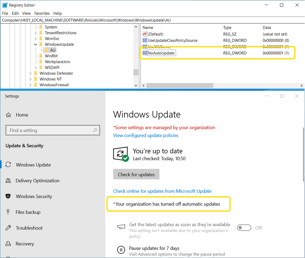
Task: Expand the Windows Defender key
Action: click(x=30, y=73)
